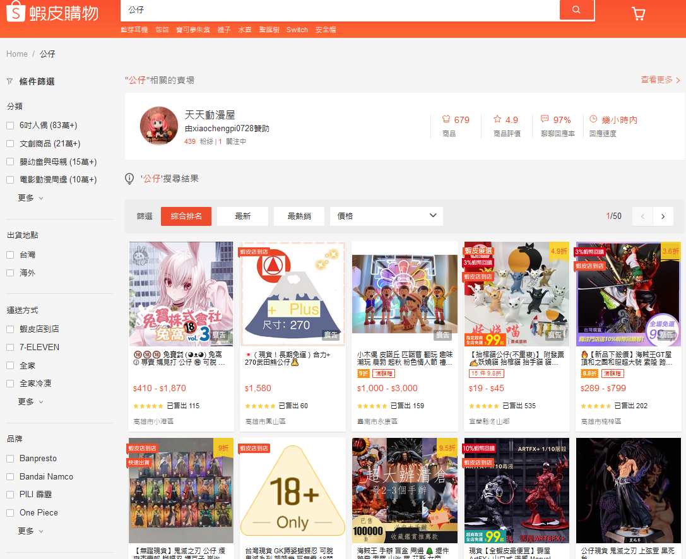Click the Shopee logo bag icon
This screenshot has width=686, height=559.
point(16,11)
